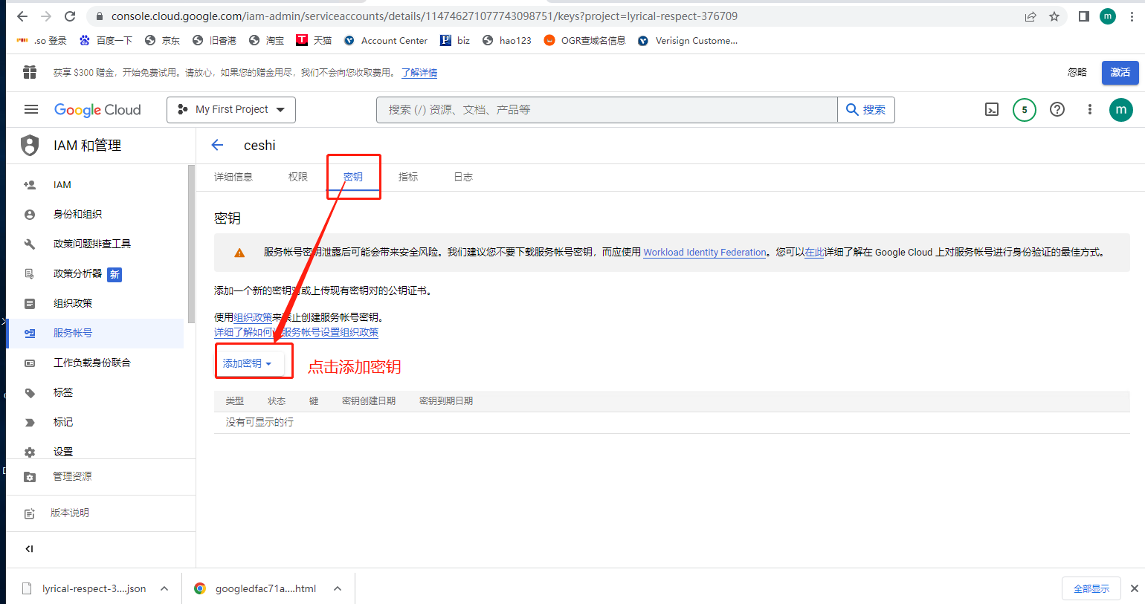
Task: Share this page with the share icon
Action: [1030, 16]
